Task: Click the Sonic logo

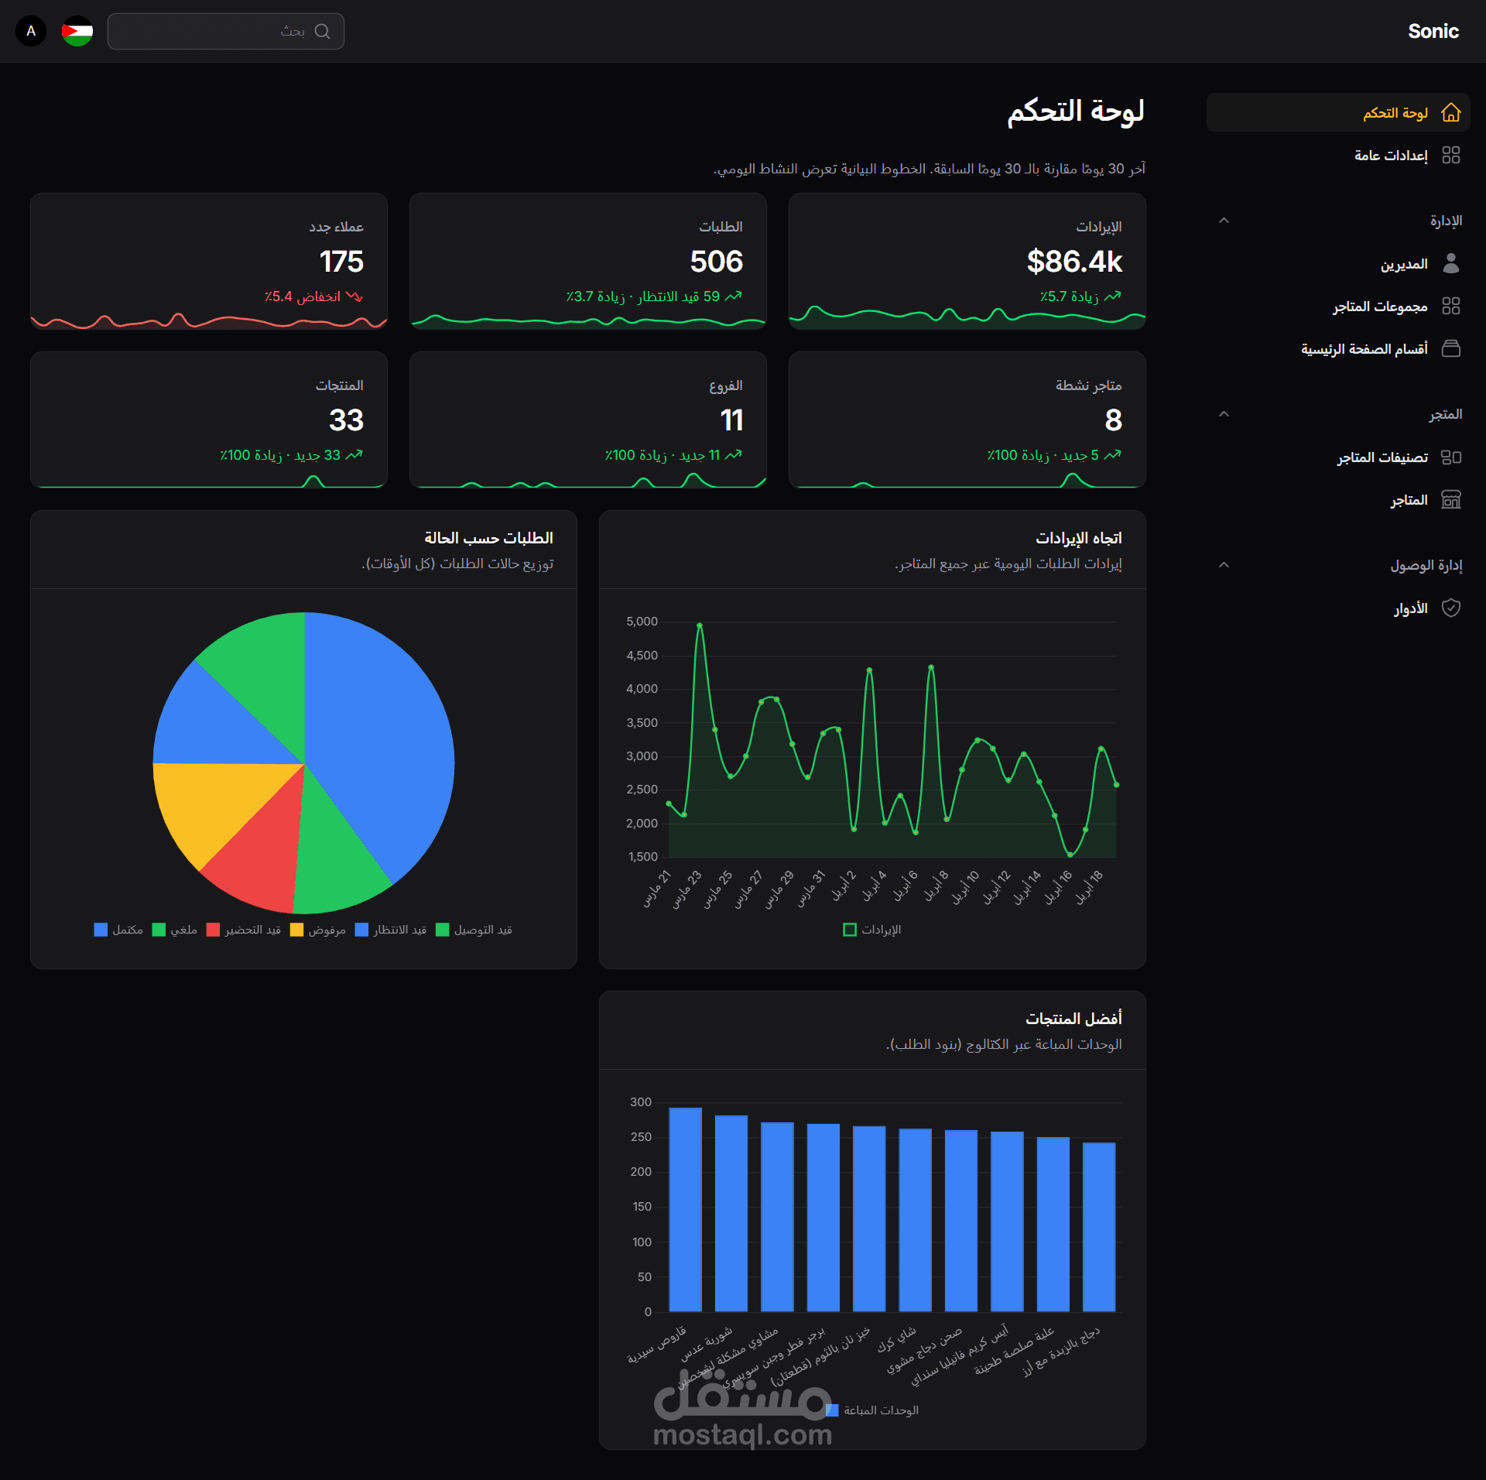Action: pyautogui.click(x=1433, y=31)
